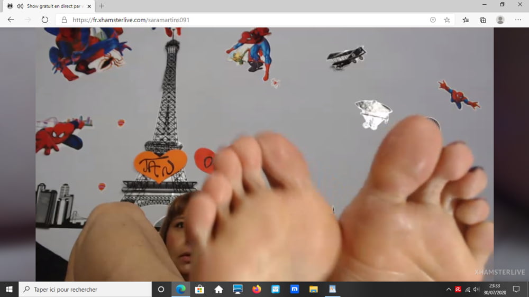Open the Windows Start menu
This screenshot has height=297, width=529.
point(9,289)
